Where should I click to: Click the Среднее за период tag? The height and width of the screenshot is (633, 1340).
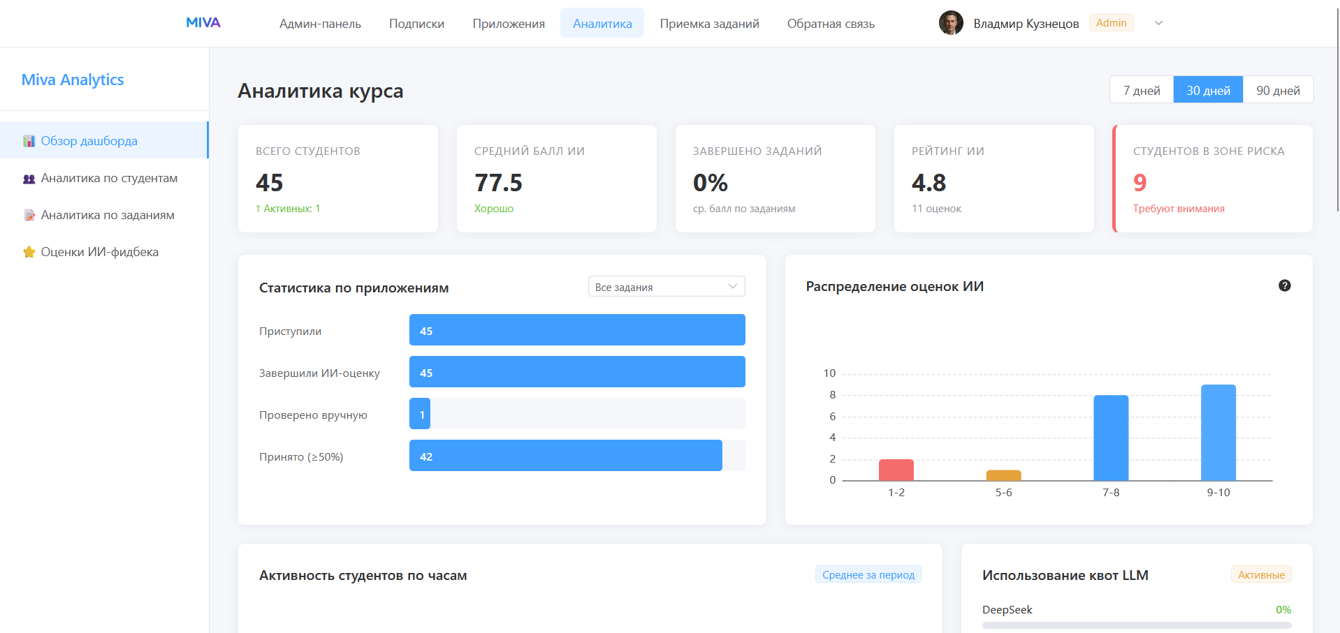[868, 574]
